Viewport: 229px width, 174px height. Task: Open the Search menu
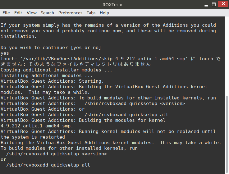(48, 13)
